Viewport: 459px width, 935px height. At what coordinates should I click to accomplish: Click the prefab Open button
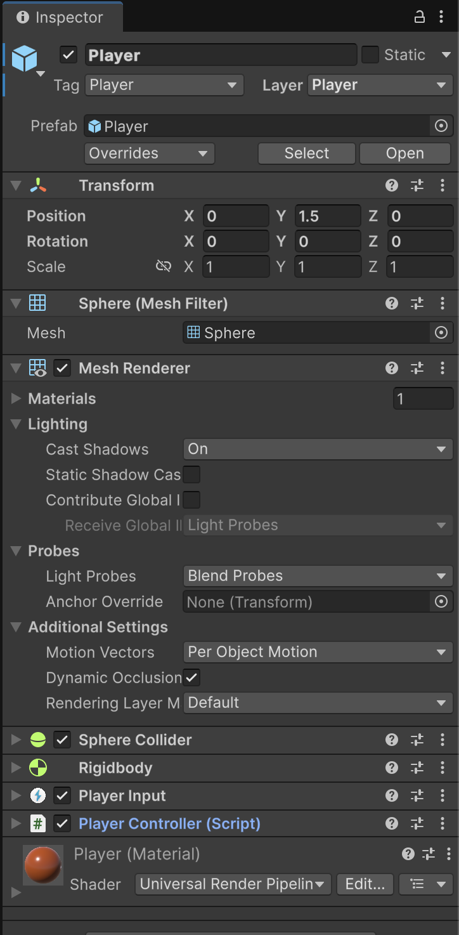(x=404, y=154)
